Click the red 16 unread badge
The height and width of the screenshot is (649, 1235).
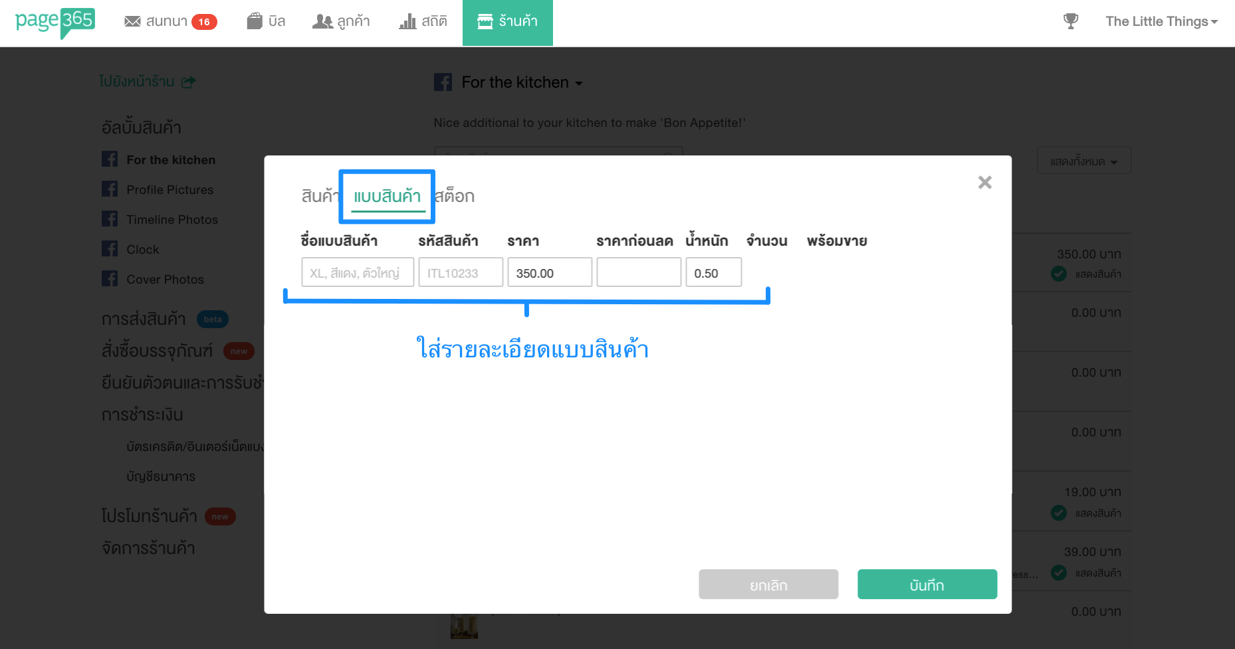pos(204,22)
